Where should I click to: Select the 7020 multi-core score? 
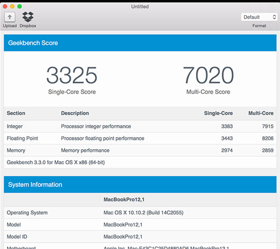(x=208, y=75)
